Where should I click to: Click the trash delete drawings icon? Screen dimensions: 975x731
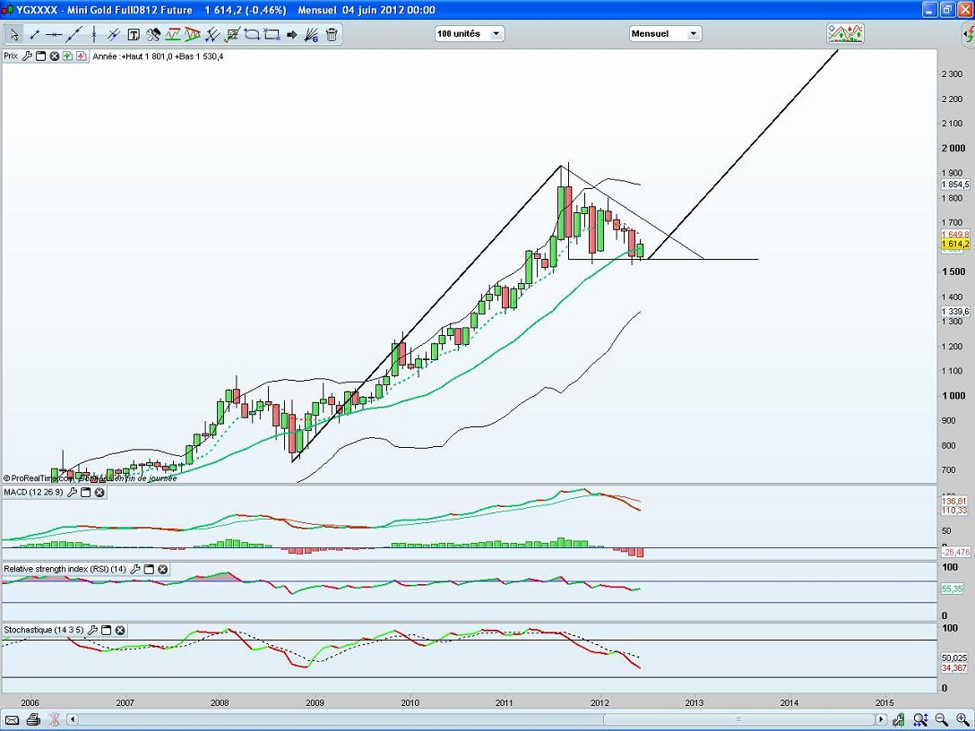[x=332, y=35]
